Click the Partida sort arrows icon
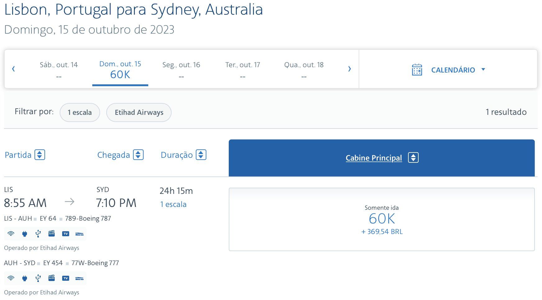 coord(40,155)
